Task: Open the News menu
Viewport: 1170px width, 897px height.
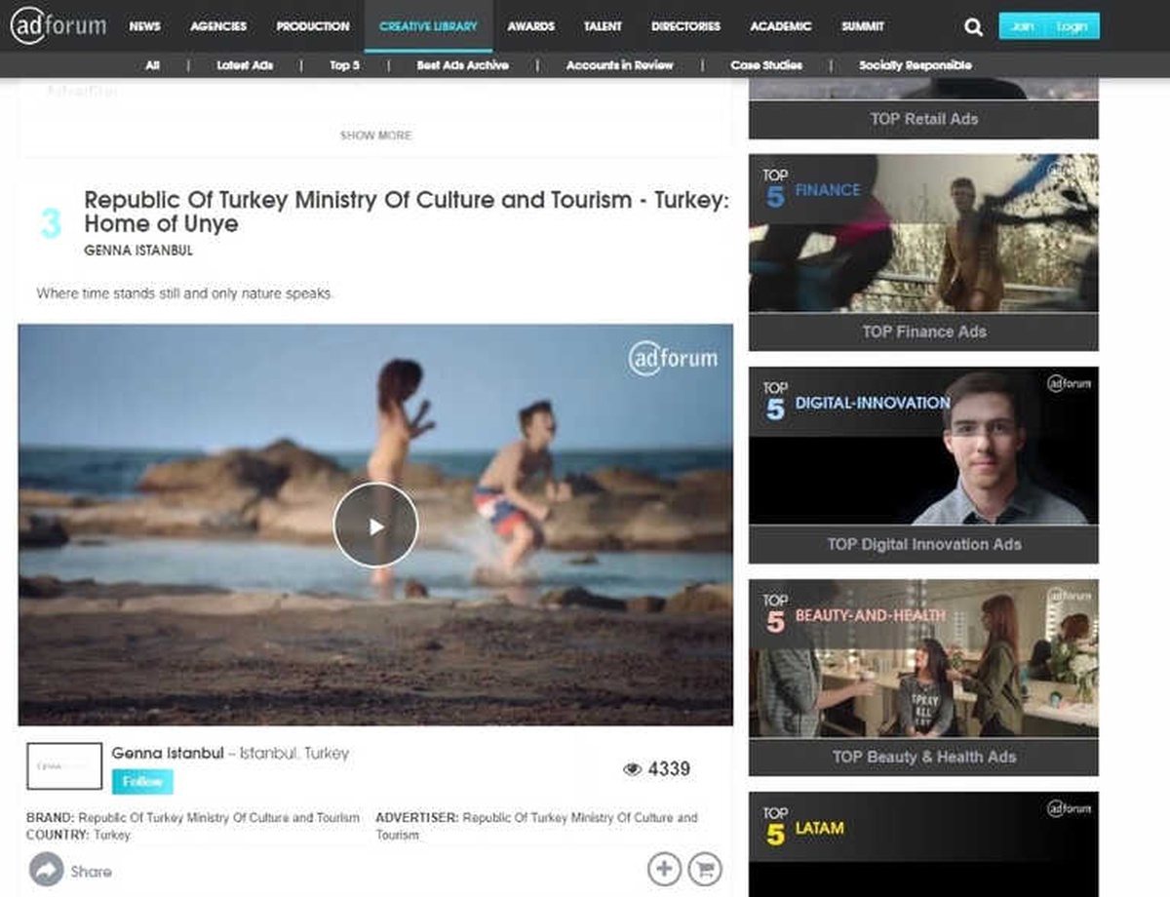Action: [x=144, y=26]
